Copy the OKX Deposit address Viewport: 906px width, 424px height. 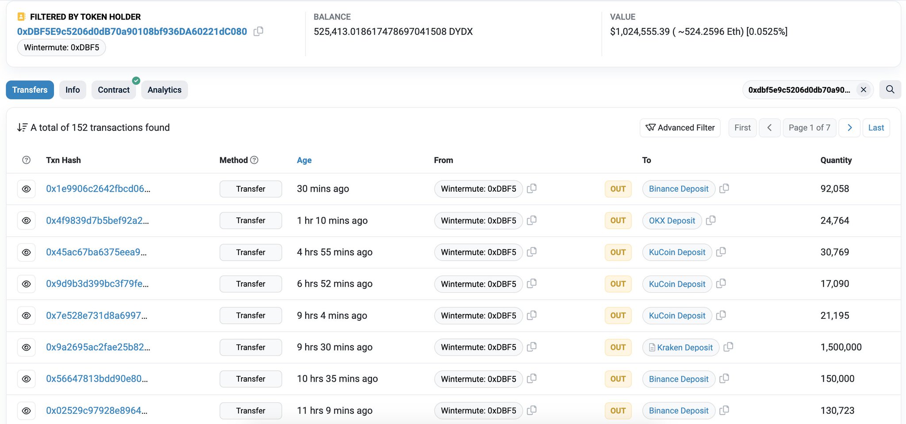tap(711, 220)
